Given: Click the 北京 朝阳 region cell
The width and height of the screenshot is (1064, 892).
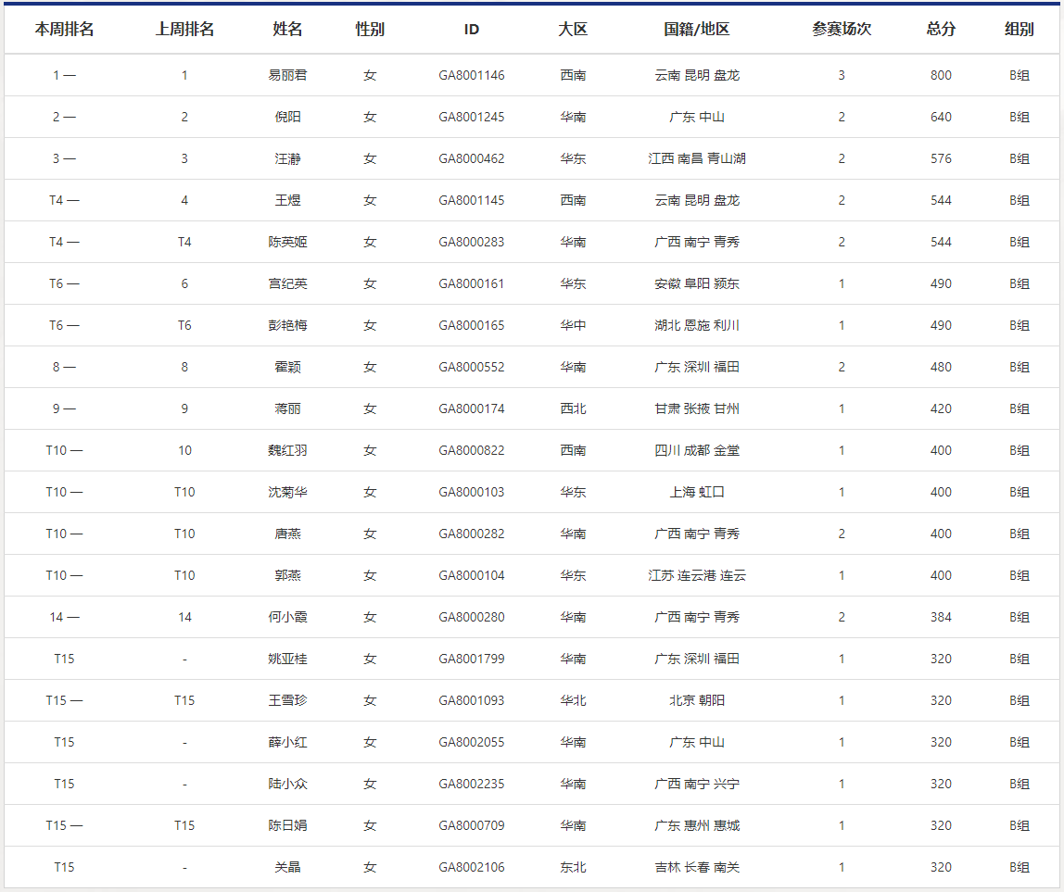Looking at the screenshot, I should click(x=697, y=700).
